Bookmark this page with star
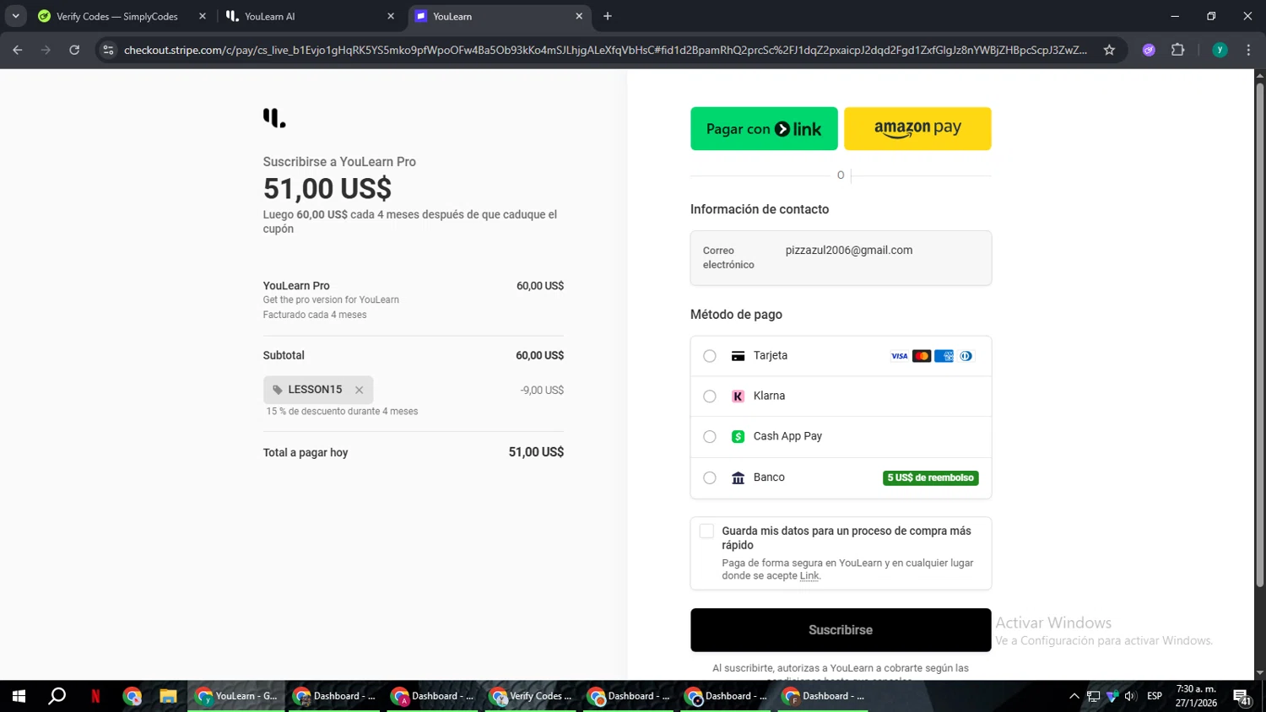1266x712 pixels. click(1109, 50)
